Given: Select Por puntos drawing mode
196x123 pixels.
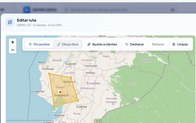Looking at the screenshot, I should pyautogui.click(x=39, y=44).
